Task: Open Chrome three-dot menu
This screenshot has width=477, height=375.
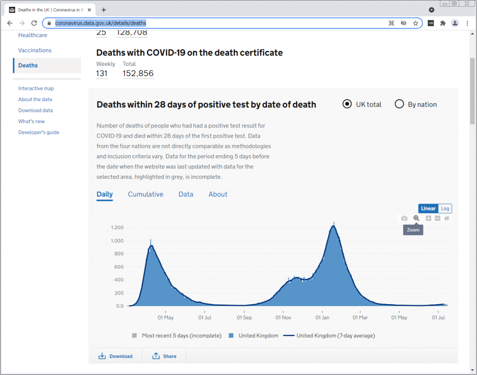Action: (x=467, y=23)
